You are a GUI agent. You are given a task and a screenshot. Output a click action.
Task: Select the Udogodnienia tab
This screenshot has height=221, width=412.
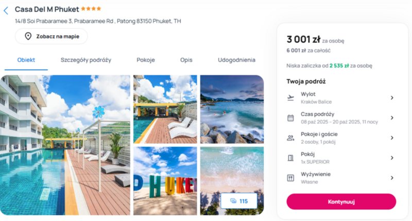[236, 60]
